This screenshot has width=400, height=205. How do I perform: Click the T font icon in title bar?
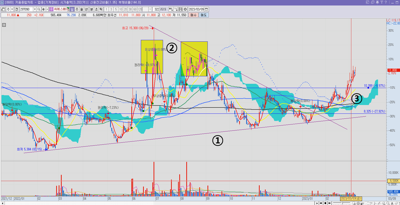click(382, 2)
